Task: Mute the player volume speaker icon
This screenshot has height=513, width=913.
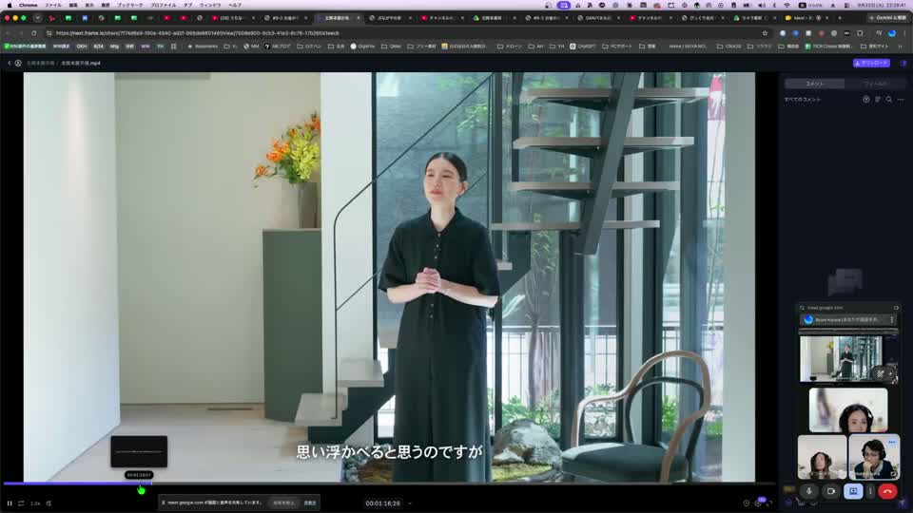Action: pyautogui.click(x=49, y=503)
